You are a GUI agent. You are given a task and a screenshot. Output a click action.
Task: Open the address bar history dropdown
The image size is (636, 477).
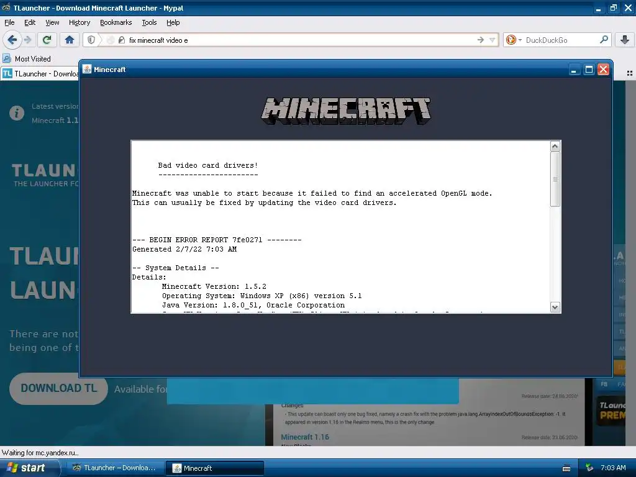492,40
